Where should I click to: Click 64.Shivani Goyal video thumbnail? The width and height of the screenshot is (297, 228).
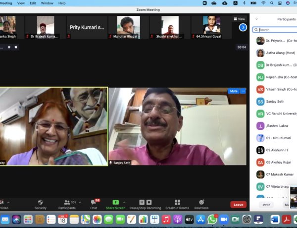(211, 27)
